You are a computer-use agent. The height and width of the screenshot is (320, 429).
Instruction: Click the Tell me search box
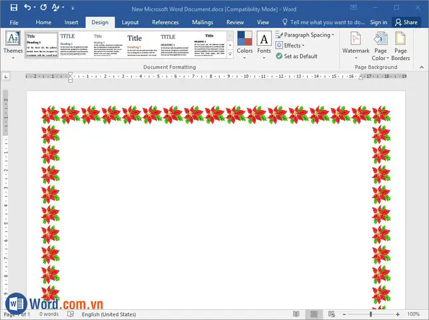(324, 23)
